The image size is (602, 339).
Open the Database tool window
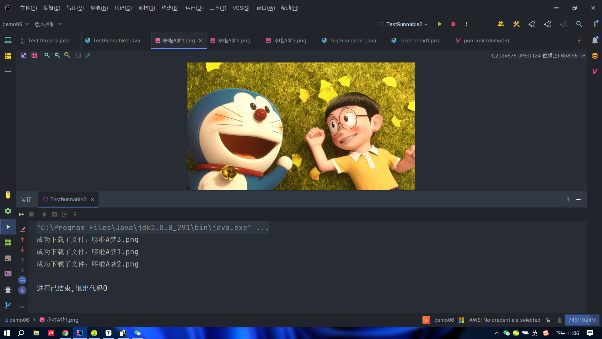tap(595, 56)
